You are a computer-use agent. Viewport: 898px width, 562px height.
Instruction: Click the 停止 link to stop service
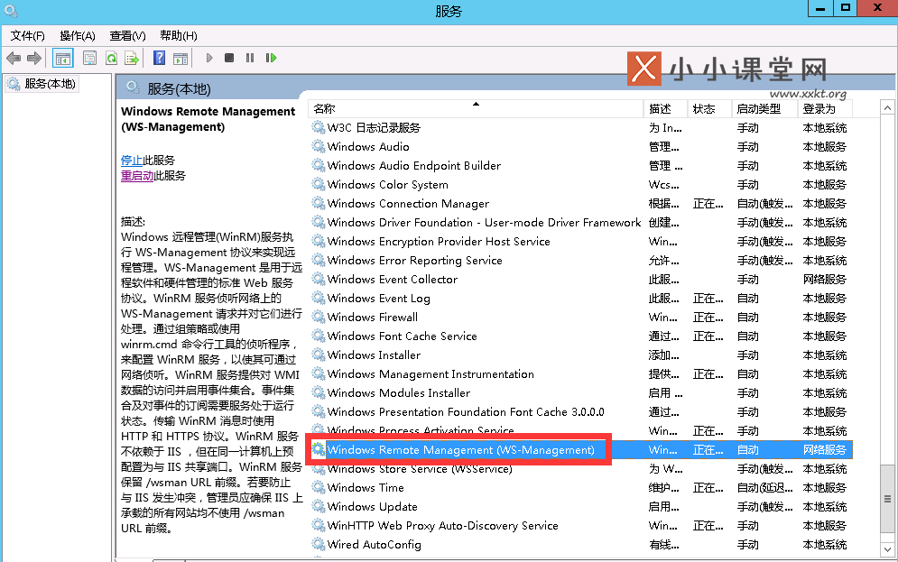coord(132,161)
